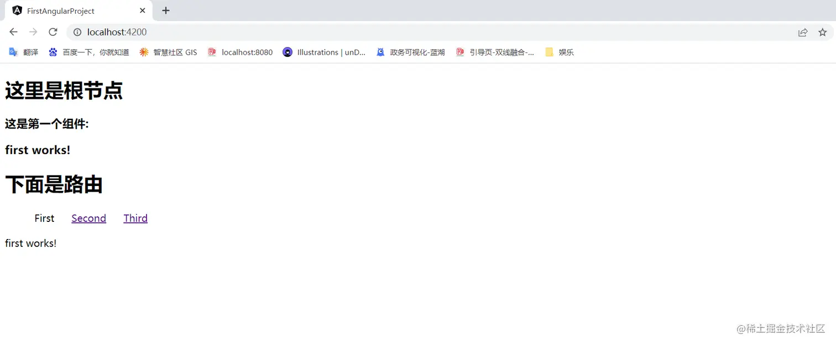Open the 智慧社区 GIS bookmark
The height and width of the screenshot is (345, 836).
(168, 52)
